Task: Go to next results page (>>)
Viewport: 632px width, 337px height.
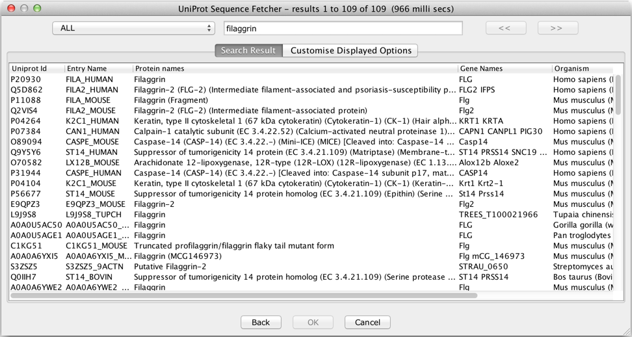Action: (x=558, y=28)
